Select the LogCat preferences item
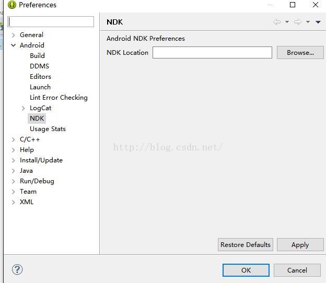Image resolution: width=326 pixels, height=283 pixels. click(x=41, y=108)
